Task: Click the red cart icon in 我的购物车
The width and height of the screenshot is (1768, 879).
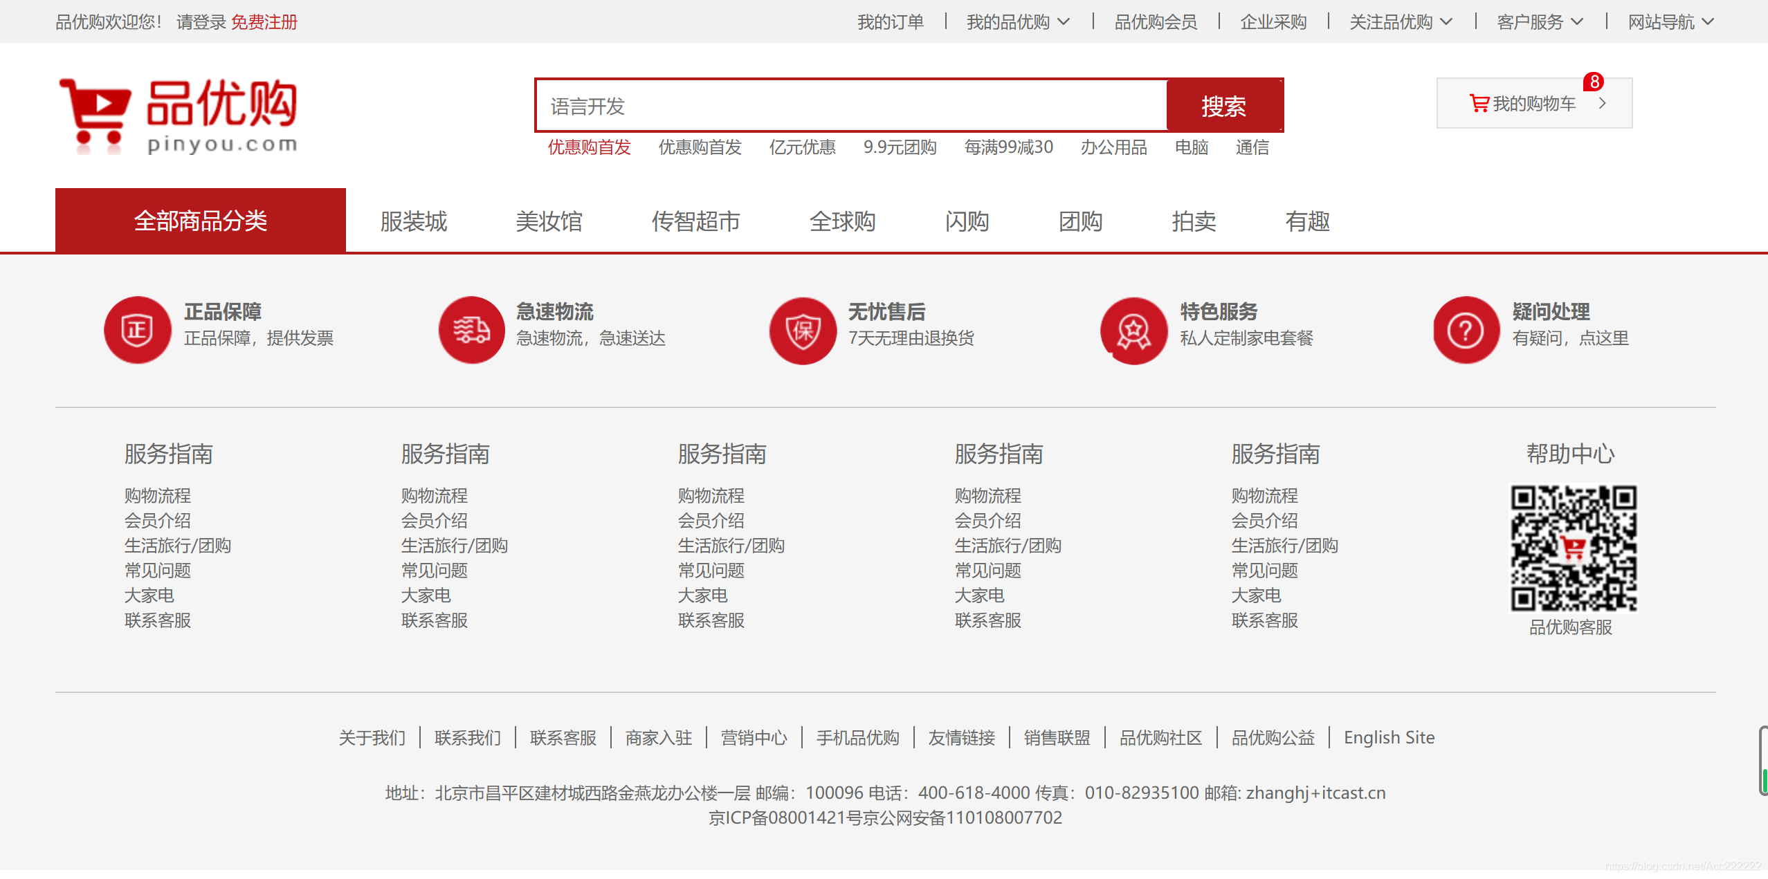Action: 1479,104
